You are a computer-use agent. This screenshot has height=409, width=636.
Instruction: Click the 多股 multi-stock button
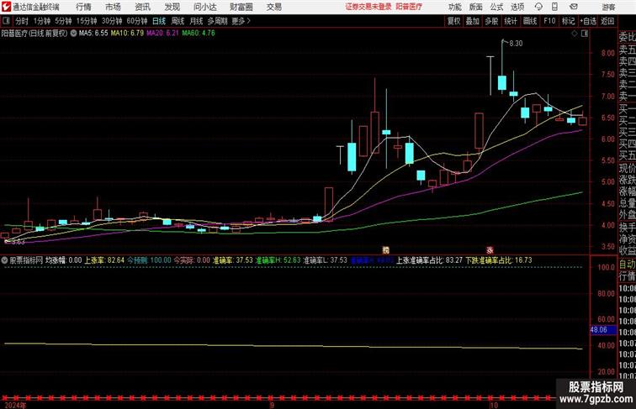click(x=491, y=21)
